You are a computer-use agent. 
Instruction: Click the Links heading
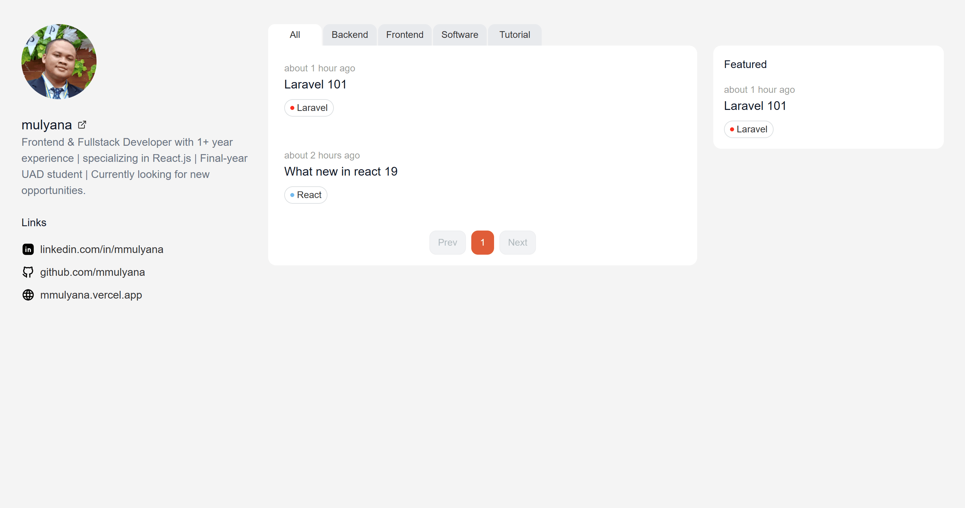point(34,223)
